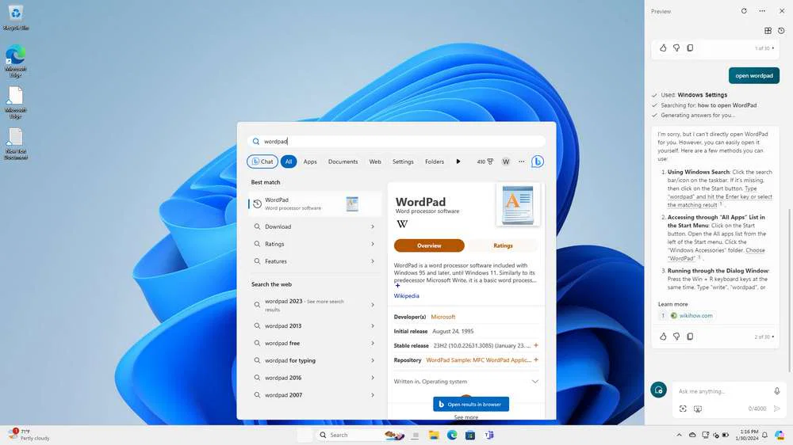Open the WordPad best match result
This screenshot has height=445, width=793.
coord(315,204)
